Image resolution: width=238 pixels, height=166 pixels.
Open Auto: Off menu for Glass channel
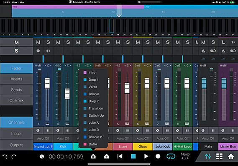click(x=143, y=138)
